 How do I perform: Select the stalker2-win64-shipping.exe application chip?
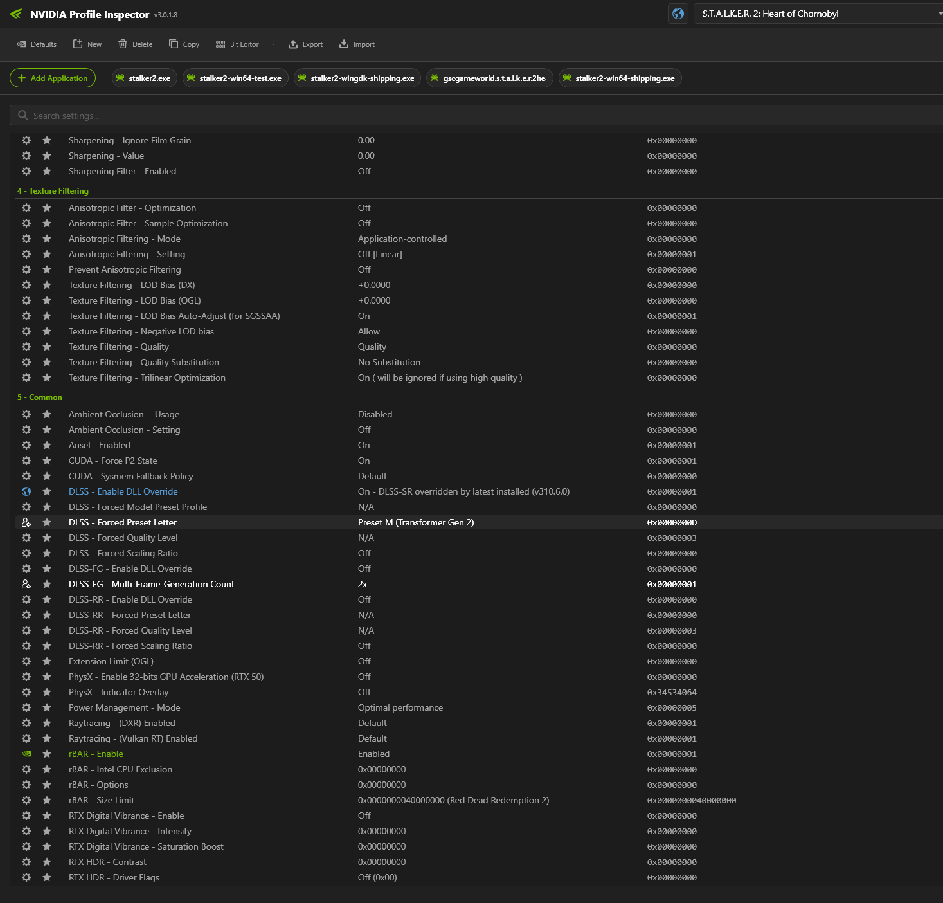point(620,78)
